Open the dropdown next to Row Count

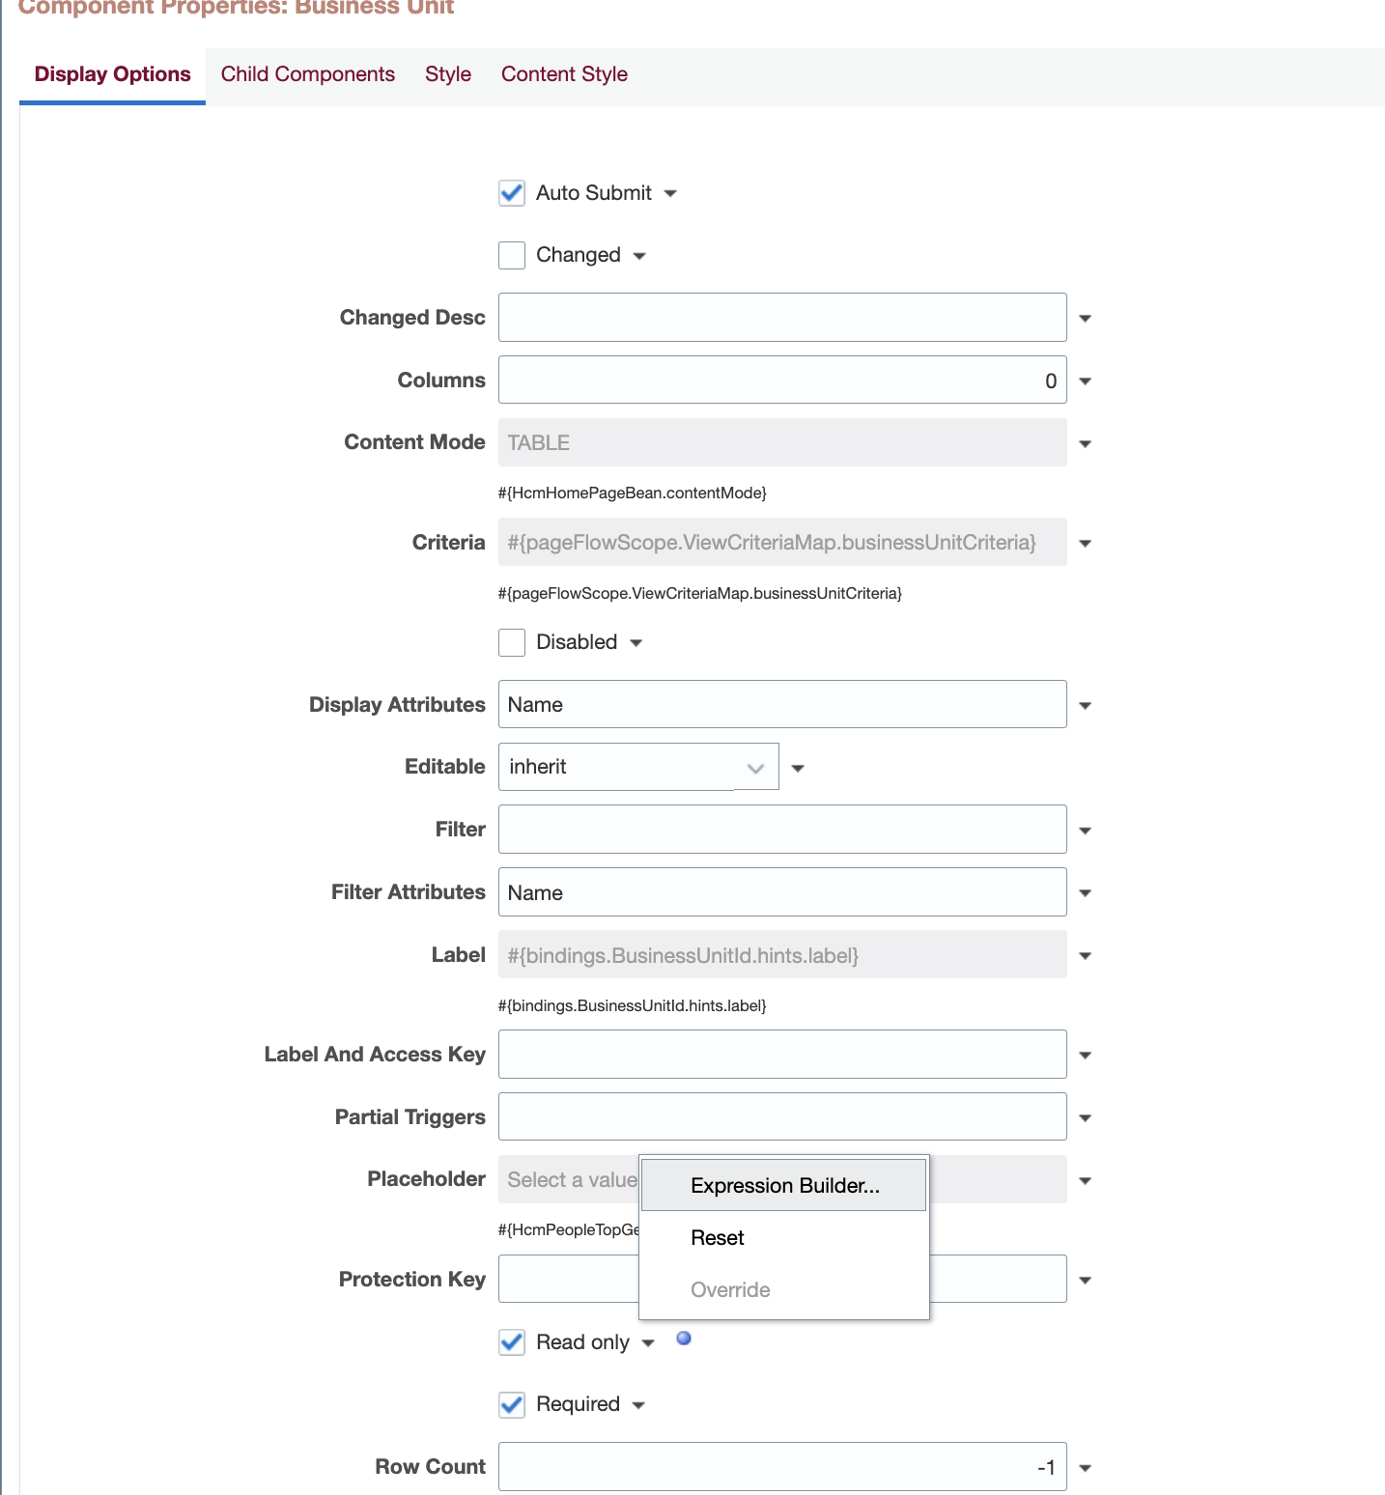[1084, 1466]
